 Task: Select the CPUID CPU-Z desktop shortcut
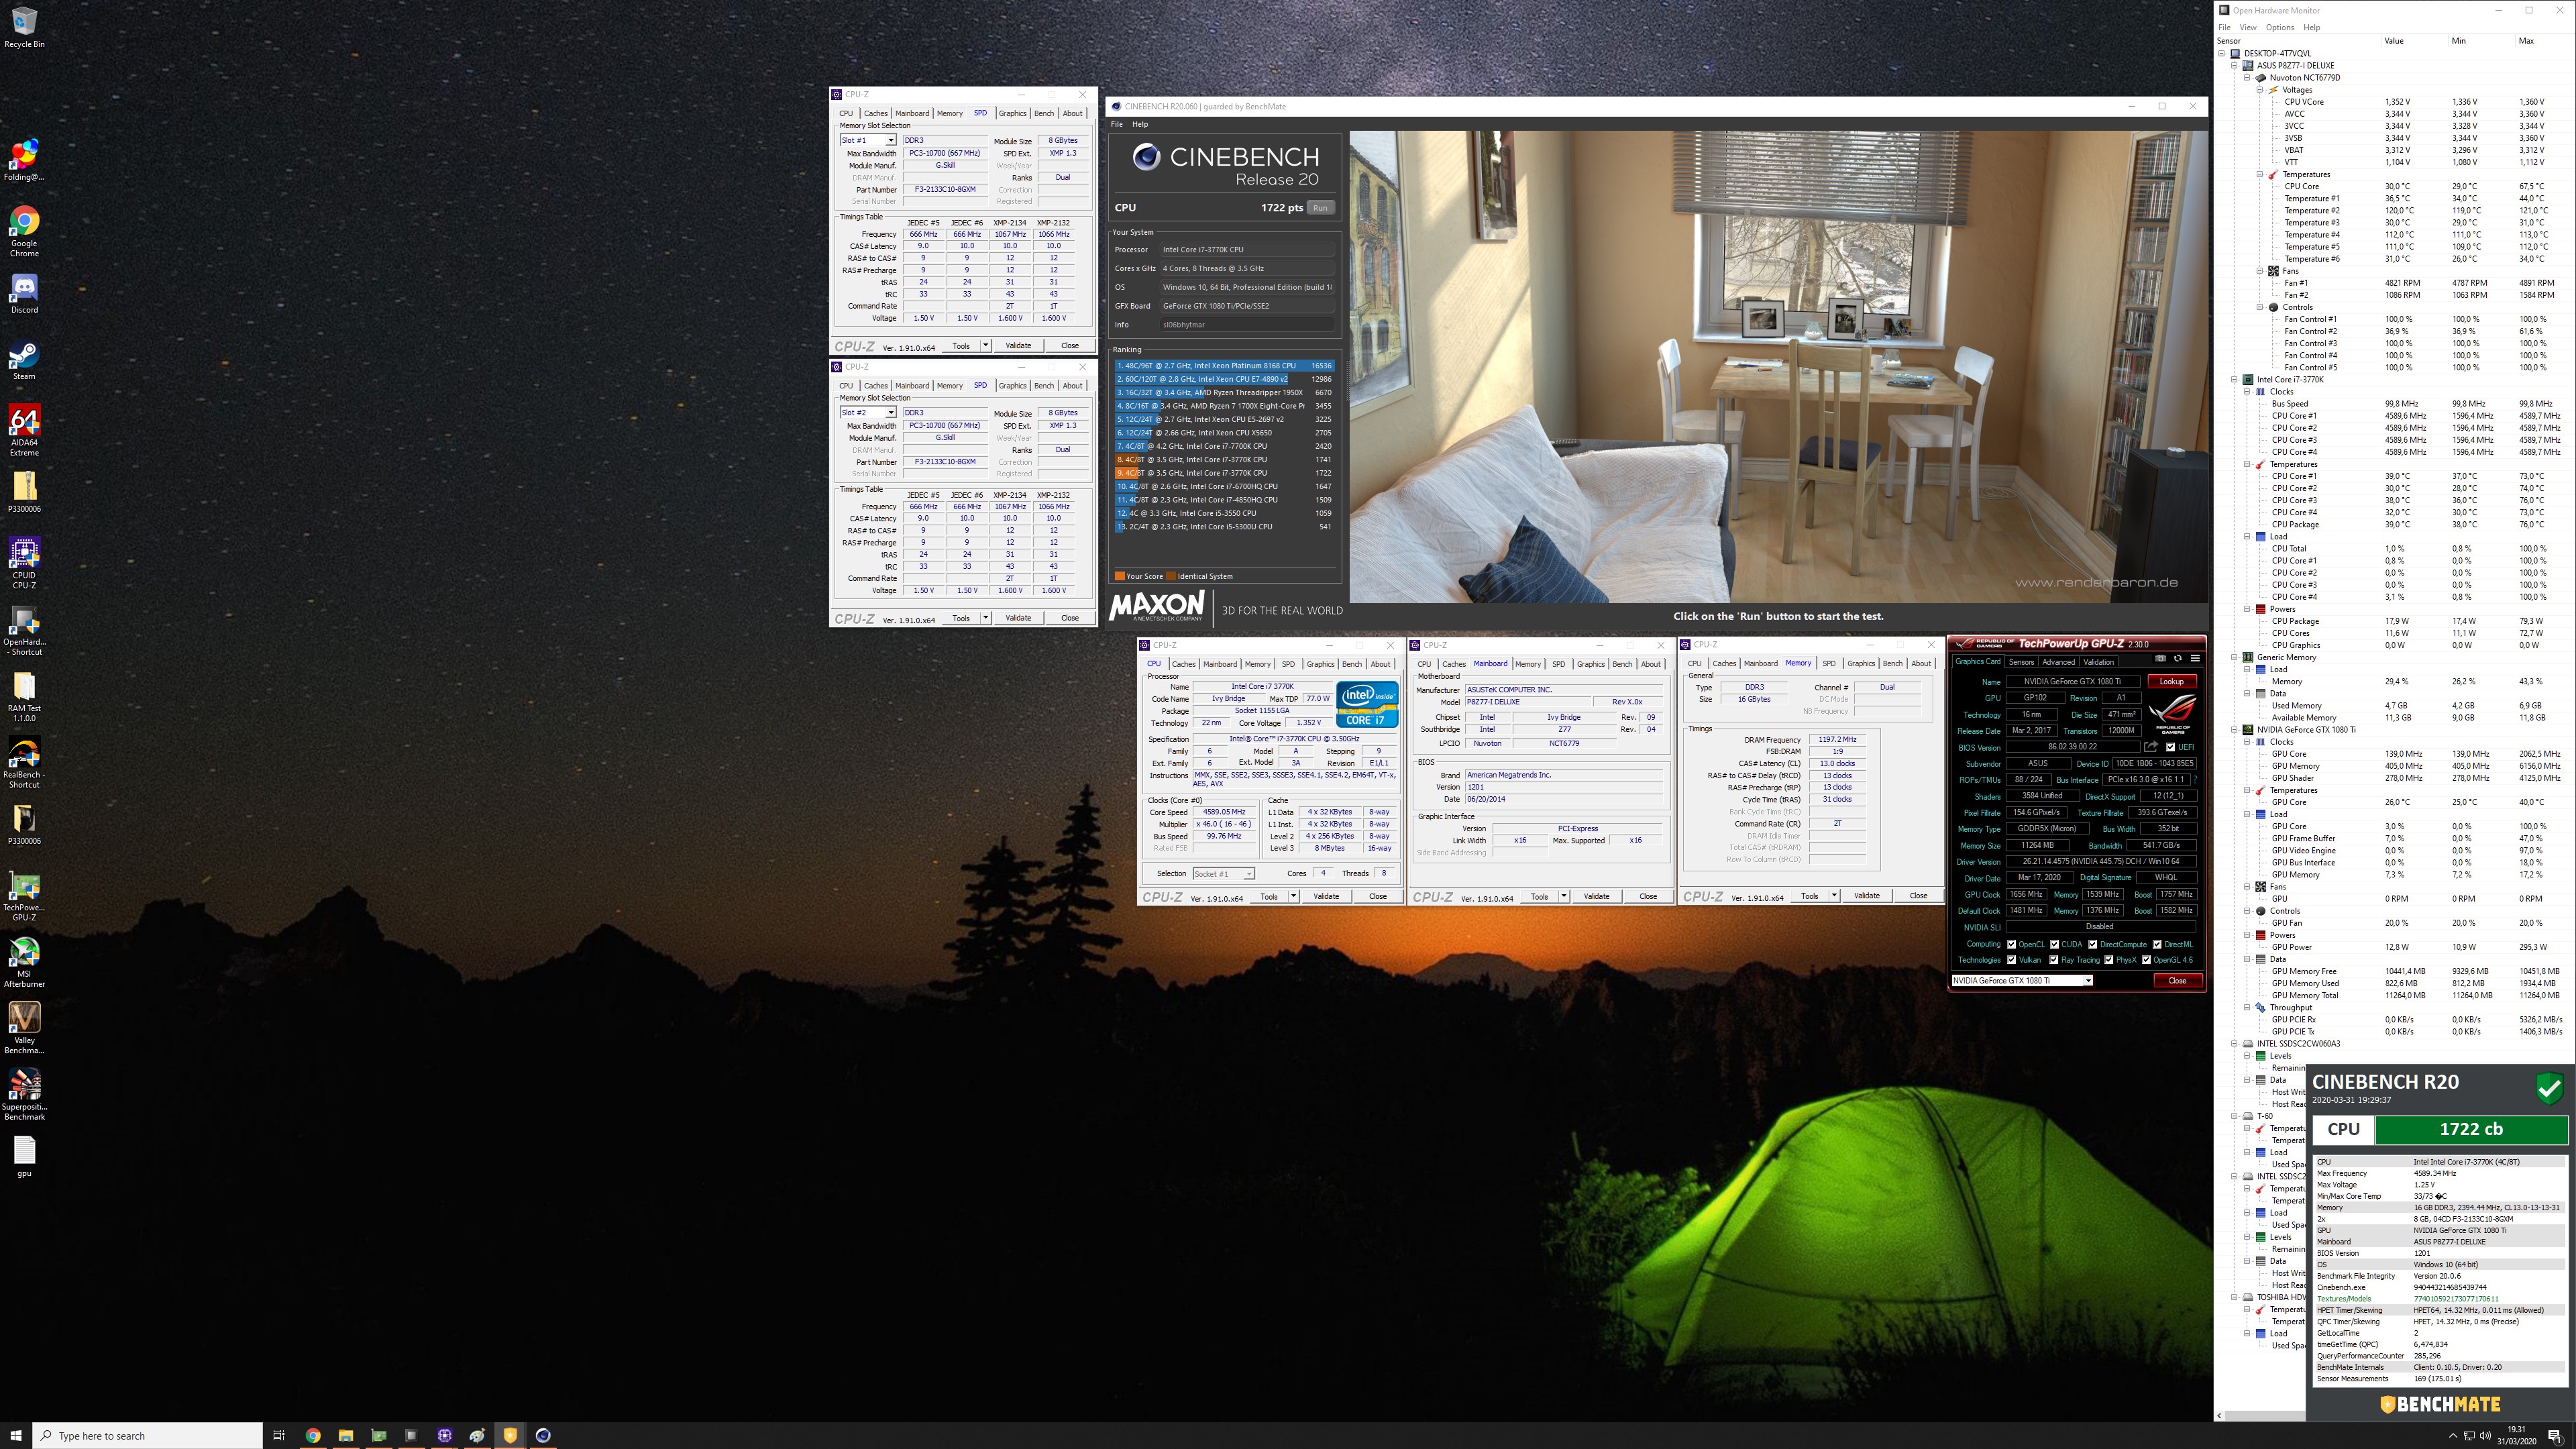[x=24, y=563]
